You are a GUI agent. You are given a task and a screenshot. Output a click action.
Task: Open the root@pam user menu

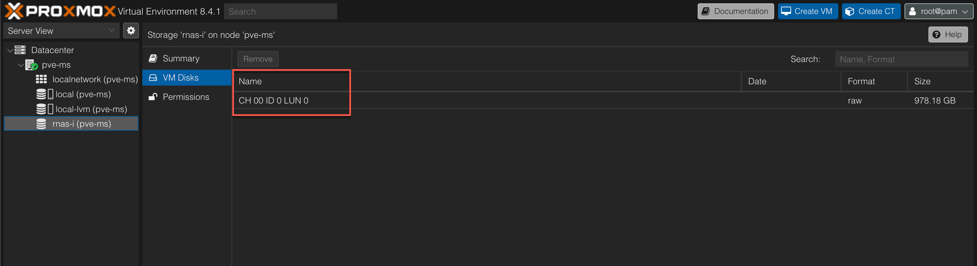938,11
